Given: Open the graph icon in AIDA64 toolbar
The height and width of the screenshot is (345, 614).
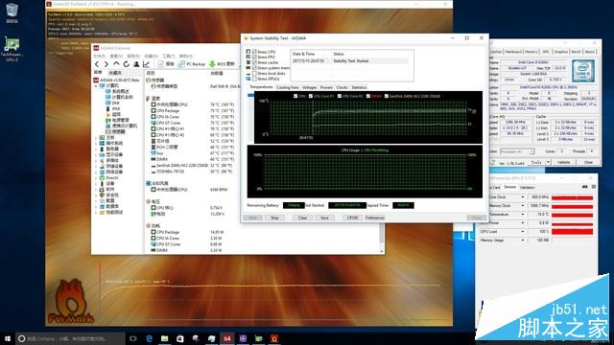Looking at the screenshot, I should pyautogui.click(x=147, y=64).
